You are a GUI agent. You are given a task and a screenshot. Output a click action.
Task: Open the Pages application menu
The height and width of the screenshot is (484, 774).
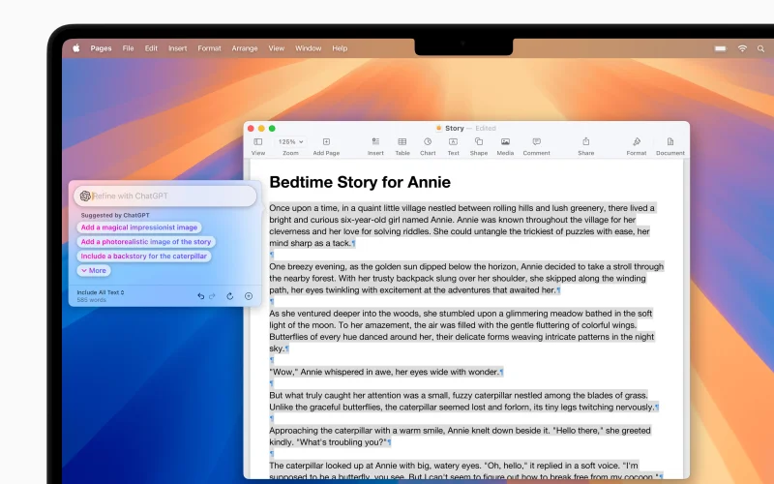(101, 48)
